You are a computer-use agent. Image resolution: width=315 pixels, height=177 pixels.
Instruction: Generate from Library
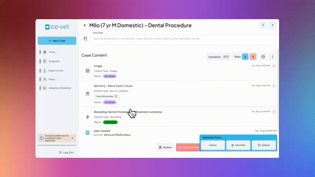213,145
